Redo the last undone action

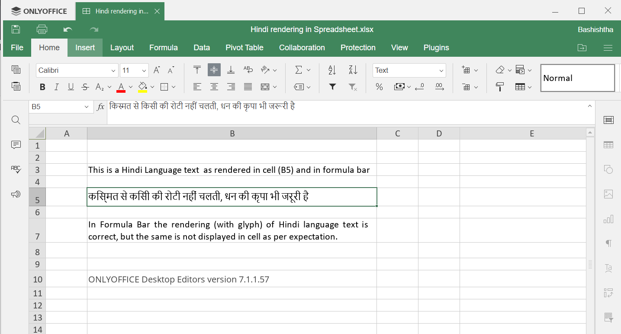(x=94, y=29)
